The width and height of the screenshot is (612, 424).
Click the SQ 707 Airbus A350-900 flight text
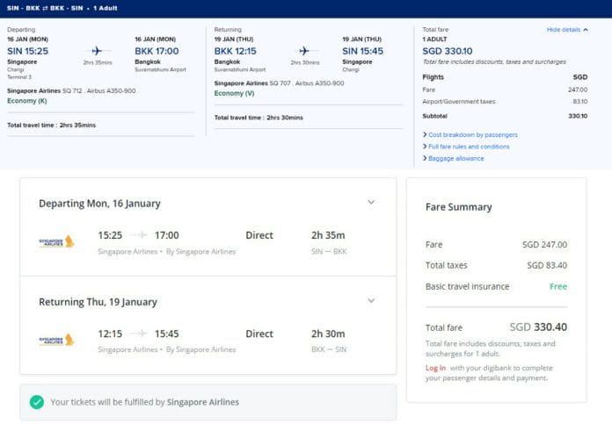[307, 83]
